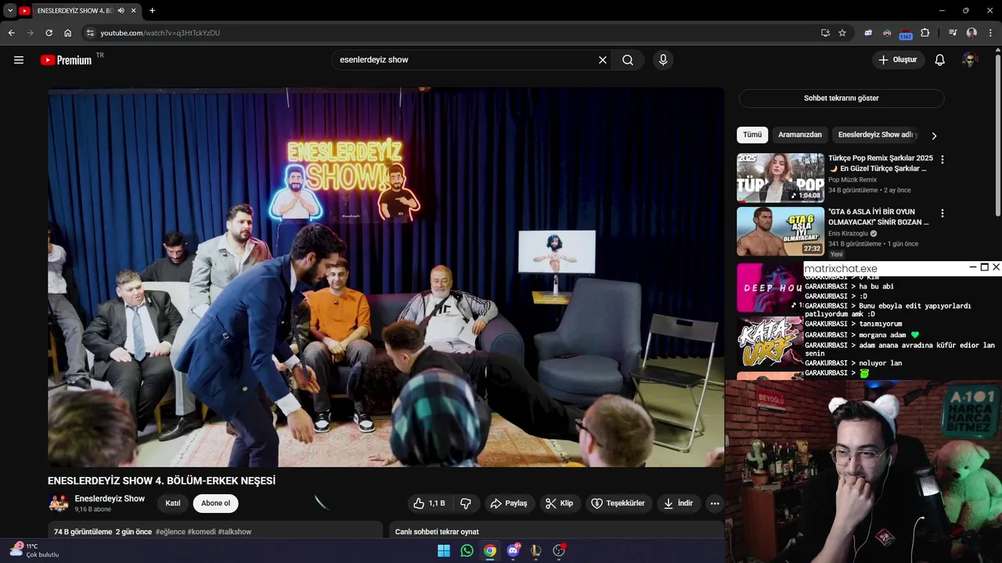This screenshot has width=1002, height=563.
Task: Show chat replay via Sohbet tekrarını göster
Action: tap(842, 99)
